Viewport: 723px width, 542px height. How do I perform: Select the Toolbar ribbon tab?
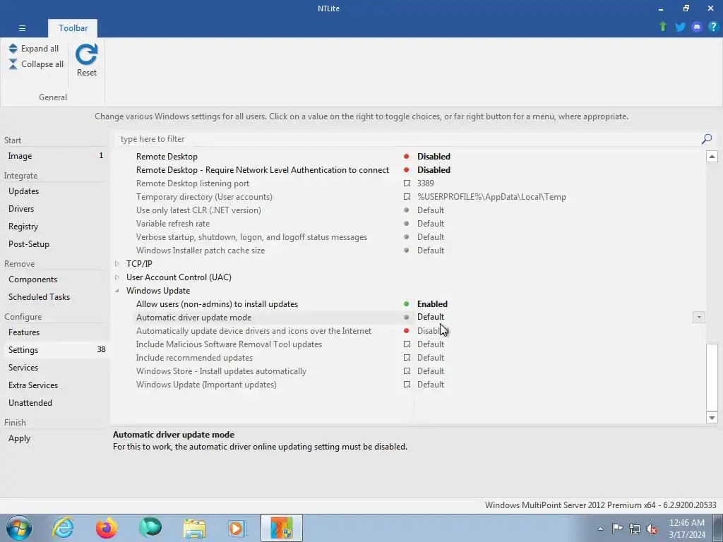point(73,28)
